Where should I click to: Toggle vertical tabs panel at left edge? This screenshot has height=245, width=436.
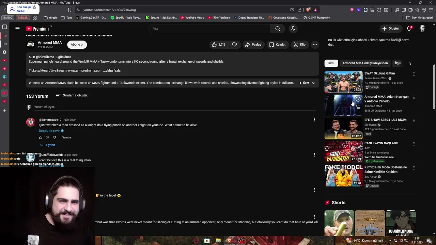[4, 27]
